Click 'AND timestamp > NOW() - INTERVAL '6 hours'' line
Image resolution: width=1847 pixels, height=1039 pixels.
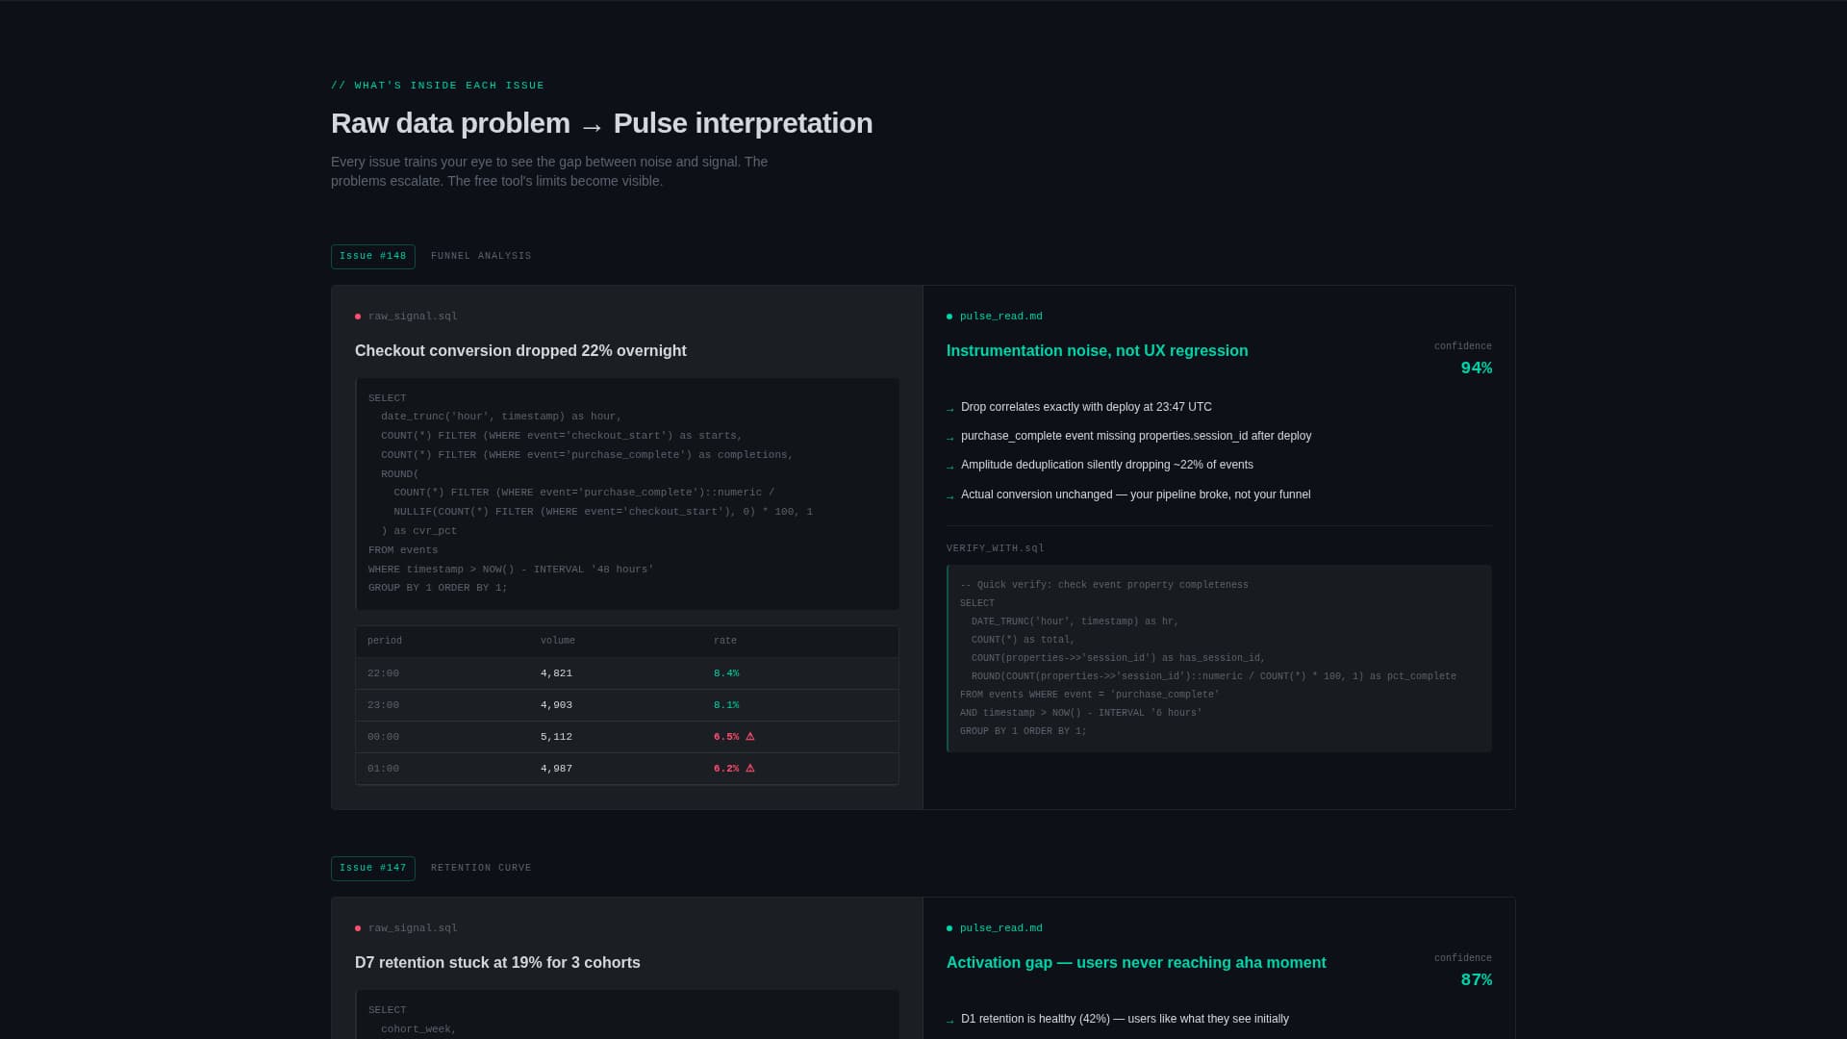[x=1081, y=713]
